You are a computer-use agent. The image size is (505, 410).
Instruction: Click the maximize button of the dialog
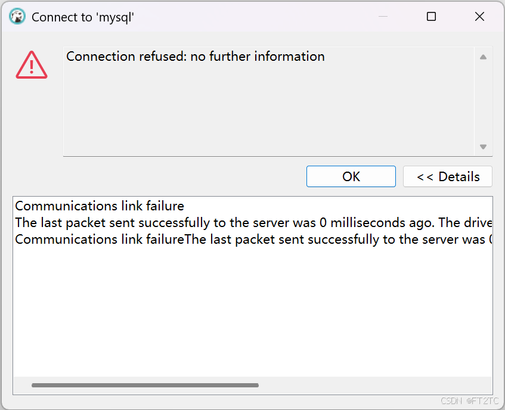(431, 16)
